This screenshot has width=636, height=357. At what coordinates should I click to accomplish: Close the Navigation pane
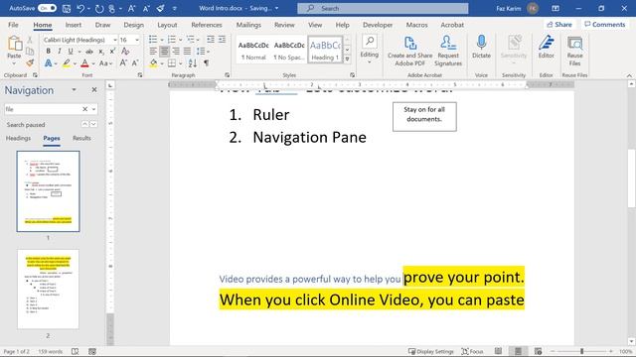click(x=94, y=89)
